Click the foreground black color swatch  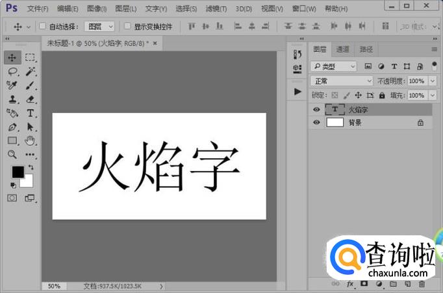18,172
